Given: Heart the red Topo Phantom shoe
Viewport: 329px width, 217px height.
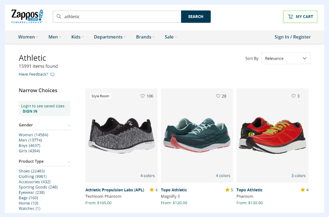Looking at the screenshot, I should click(293, 96).
